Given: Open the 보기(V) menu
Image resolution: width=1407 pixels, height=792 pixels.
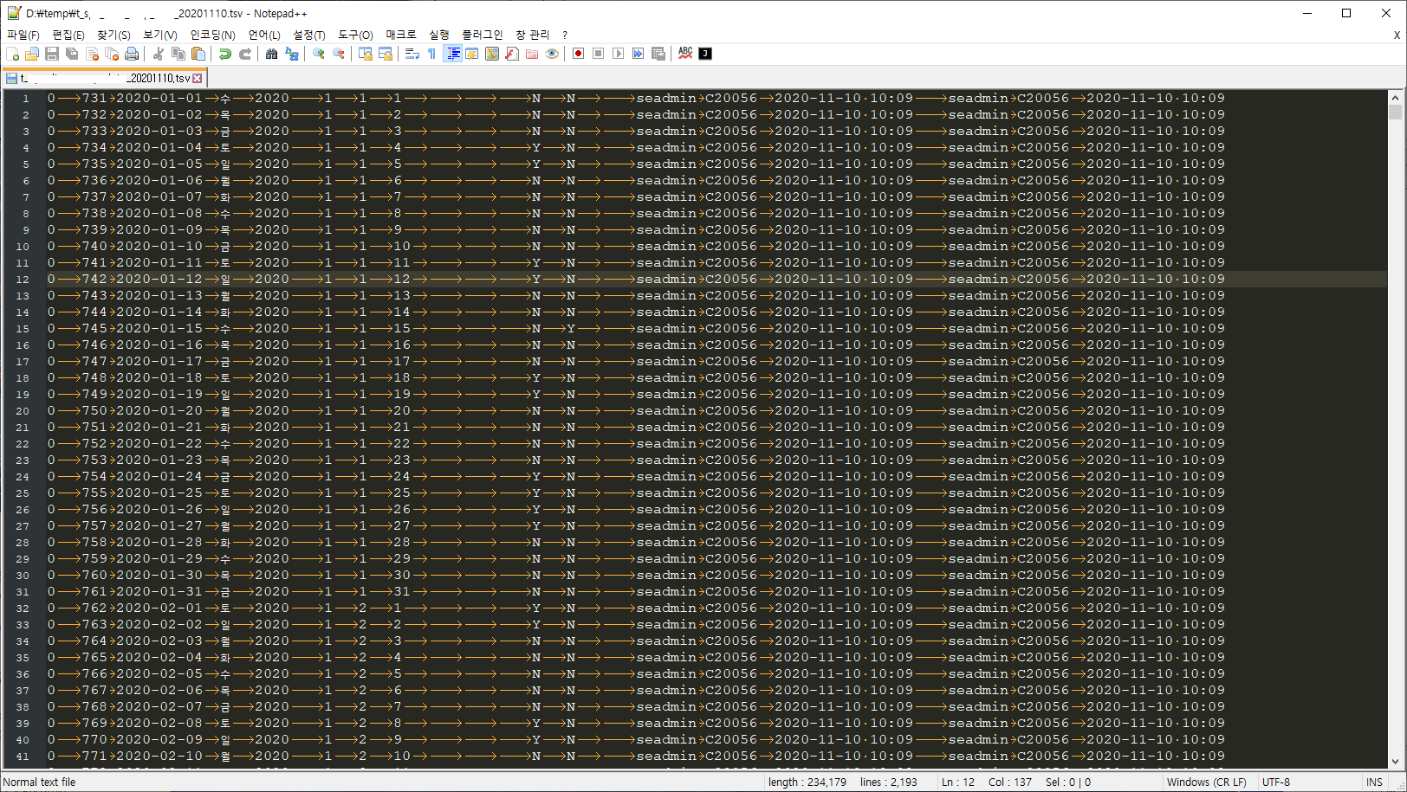Looking at the screenshot, I should point(160,35).
